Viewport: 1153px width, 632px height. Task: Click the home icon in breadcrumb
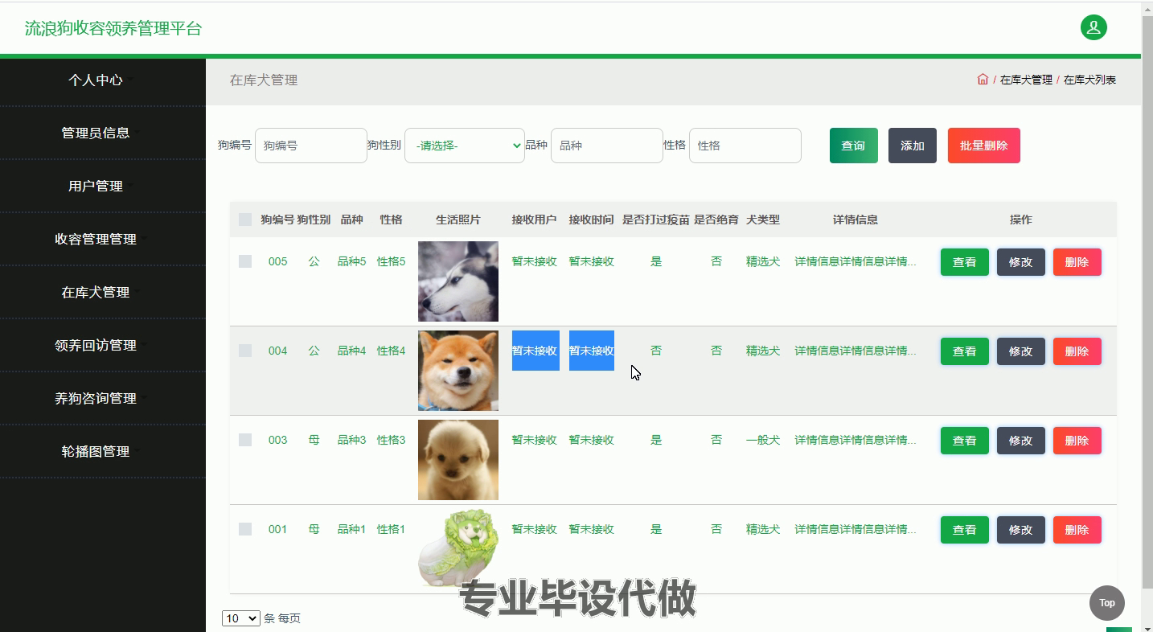pos(983,80)
